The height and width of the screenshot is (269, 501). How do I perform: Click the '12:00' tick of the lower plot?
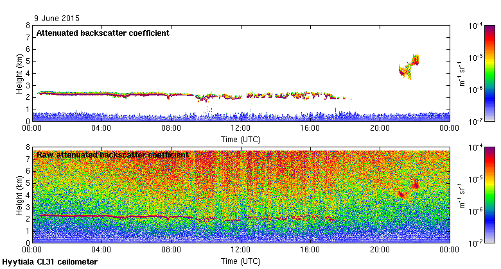241,250
